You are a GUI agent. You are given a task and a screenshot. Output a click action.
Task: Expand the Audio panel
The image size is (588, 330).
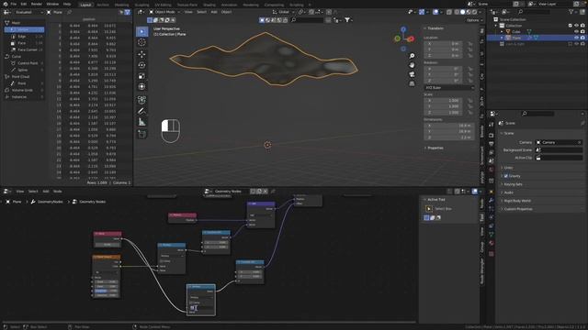[x=508, y=192]
